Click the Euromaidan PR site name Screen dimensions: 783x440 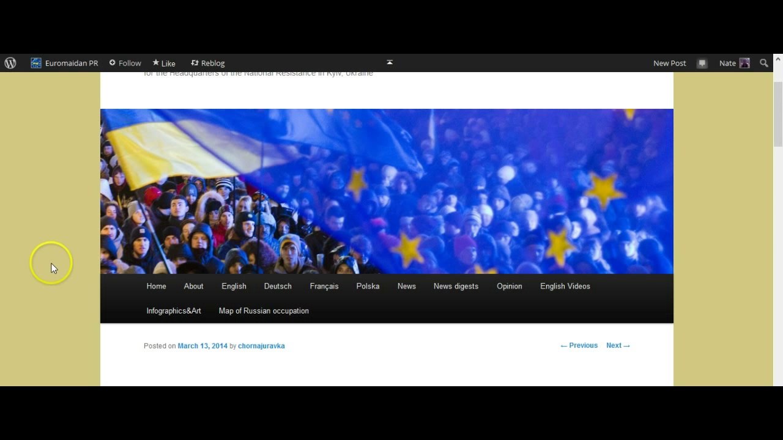point(72,63)
